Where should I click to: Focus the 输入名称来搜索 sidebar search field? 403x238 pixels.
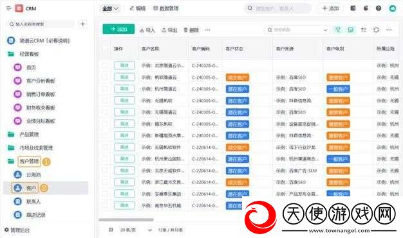(41, 24)
